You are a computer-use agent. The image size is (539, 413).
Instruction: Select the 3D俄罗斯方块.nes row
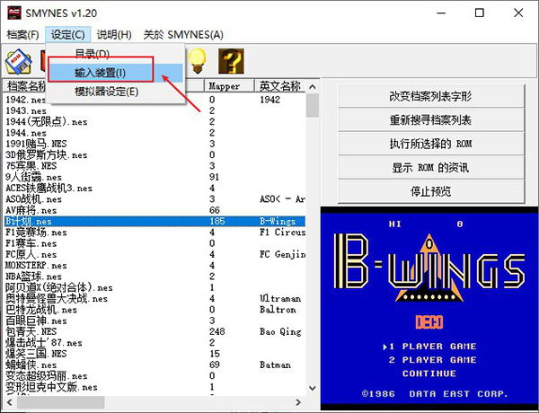155,155
